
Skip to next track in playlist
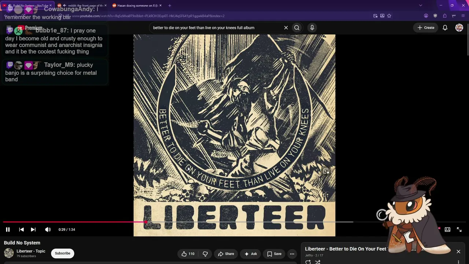coord(33,230)
